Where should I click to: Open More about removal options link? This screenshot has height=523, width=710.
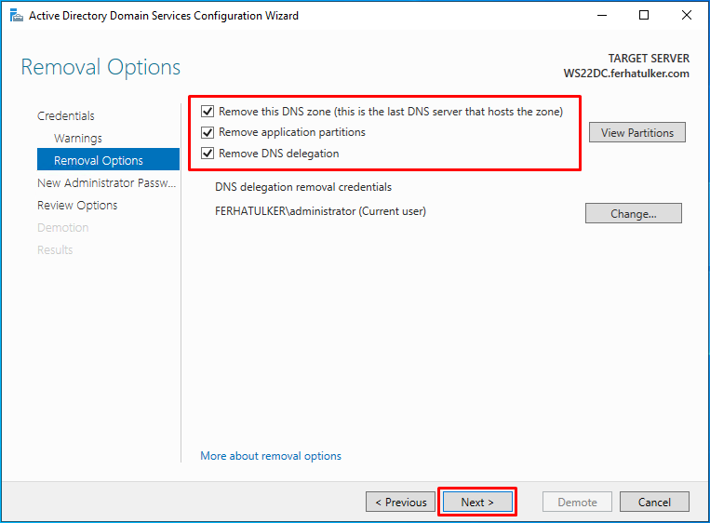[271, 456]
